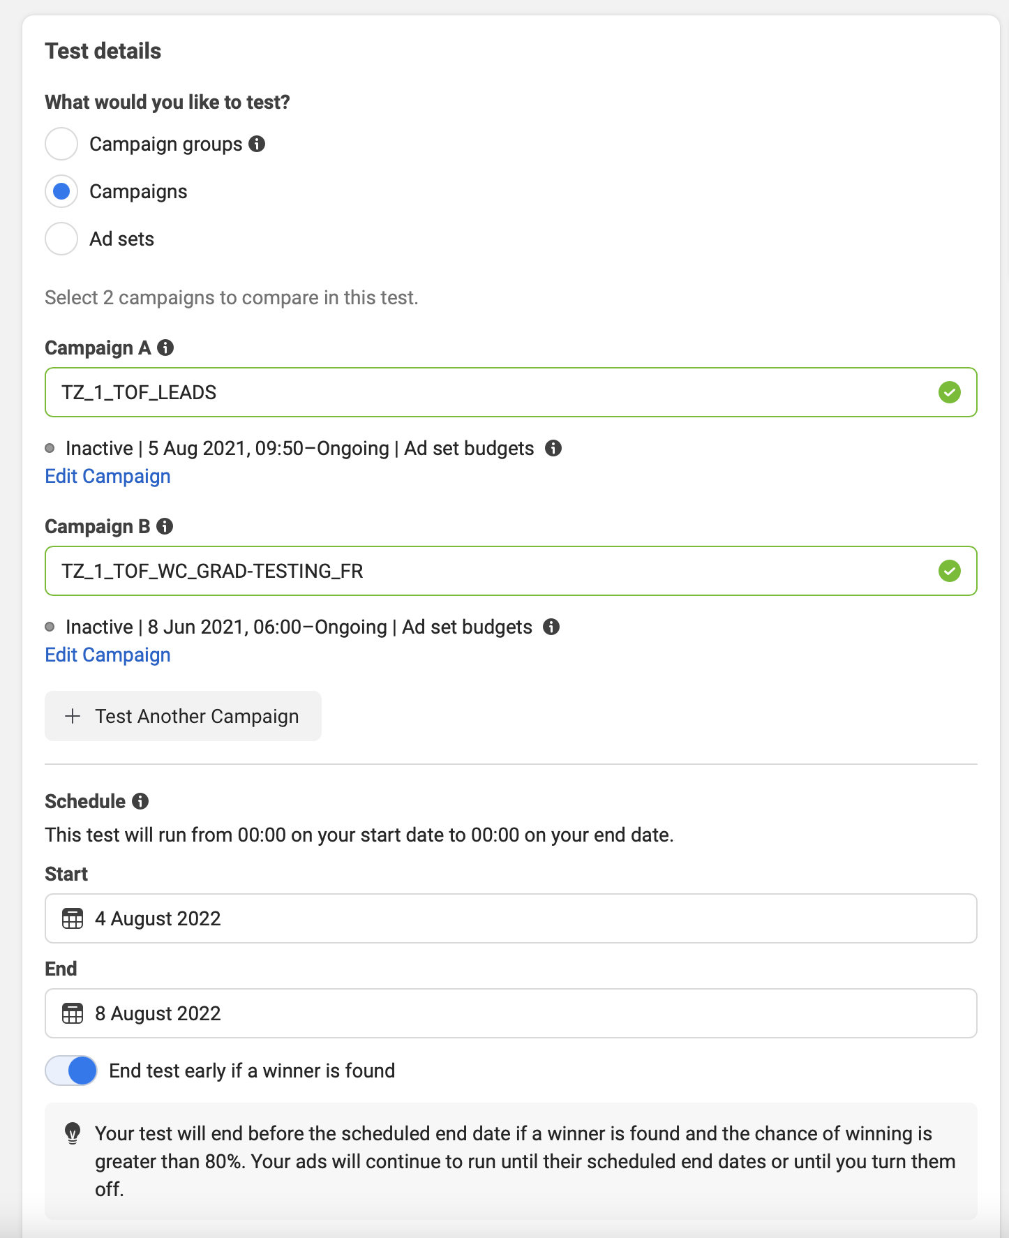Disable End test early if winner found

point(72,1071)
